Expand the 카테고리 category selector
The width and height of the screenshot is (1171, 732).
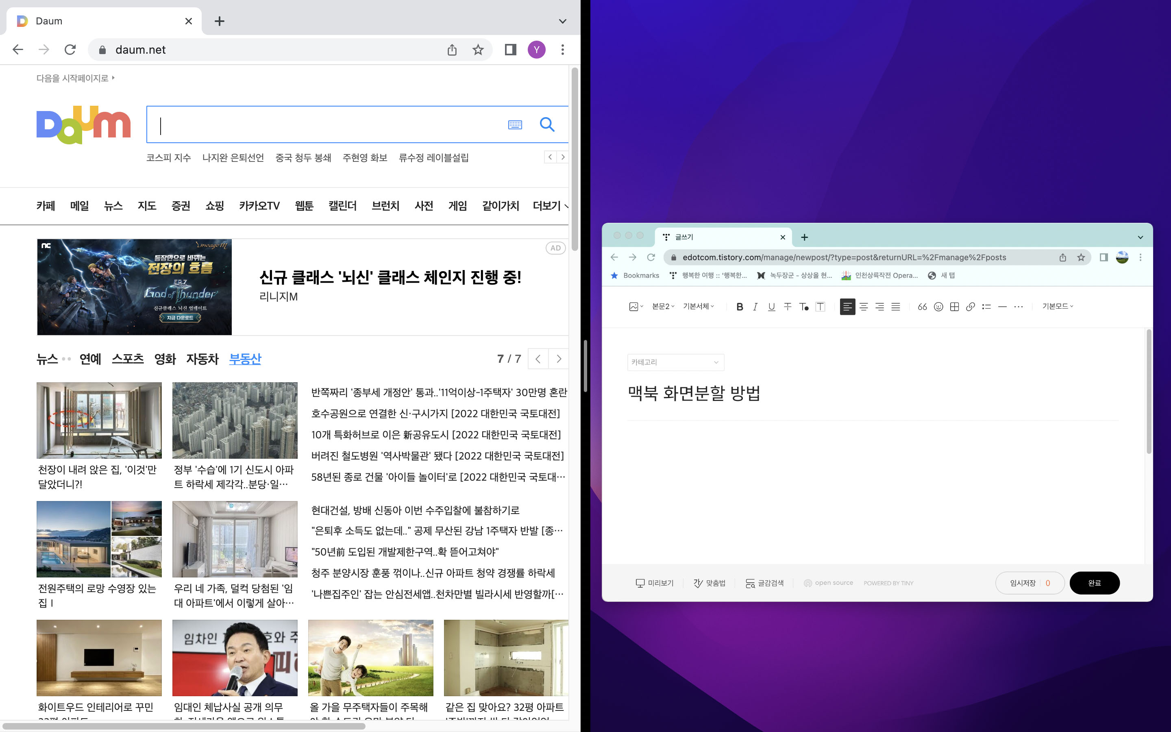[675, 362]
